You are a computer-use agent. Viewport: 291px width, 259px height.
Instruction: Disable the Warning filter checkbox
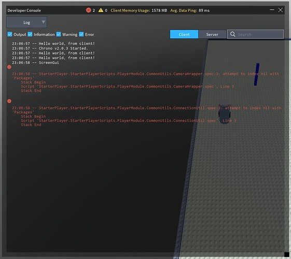[x=59, y=34]
